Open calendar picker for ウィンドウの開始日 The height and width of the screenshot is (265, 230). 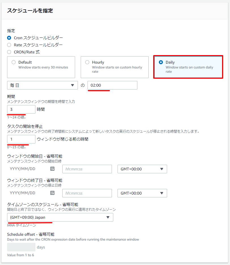tap(52, 169)
